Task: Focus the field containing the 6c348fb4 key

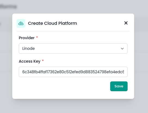Action: (x=73, y=72)
